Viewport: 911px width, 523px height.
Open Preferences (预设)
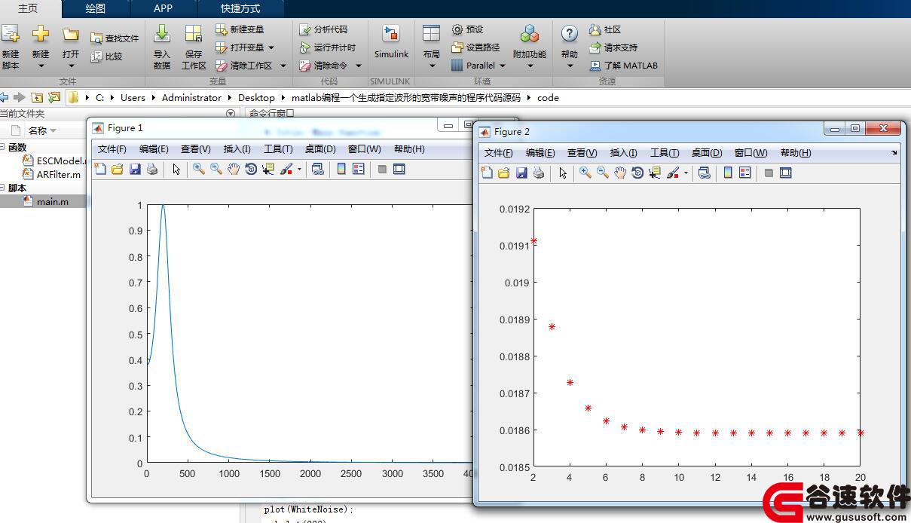(467, 29)
